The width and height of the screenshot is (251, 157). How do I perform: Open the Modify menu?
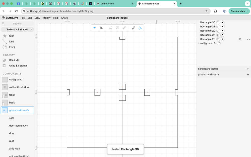click(x=47, y=18)
